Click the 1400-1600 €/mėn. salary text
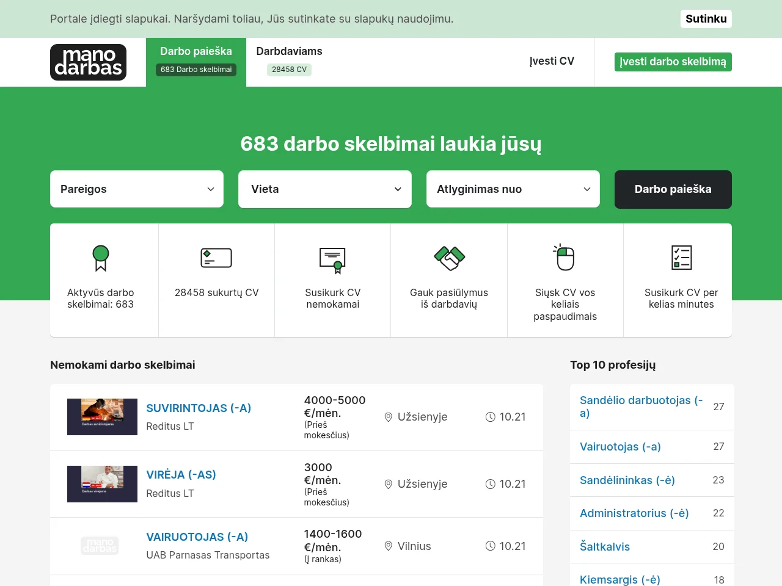The width and height of the screenshot is (782, 586). point(333,541)
